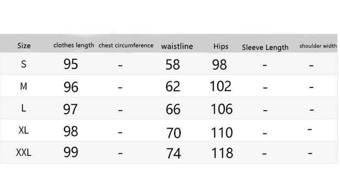
Task: Select the 'chest circumference' header
Action: pos(126,45)
